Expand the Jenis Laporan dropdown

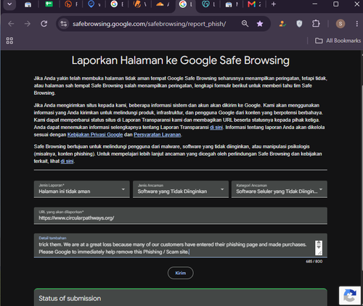click(82, 189)
